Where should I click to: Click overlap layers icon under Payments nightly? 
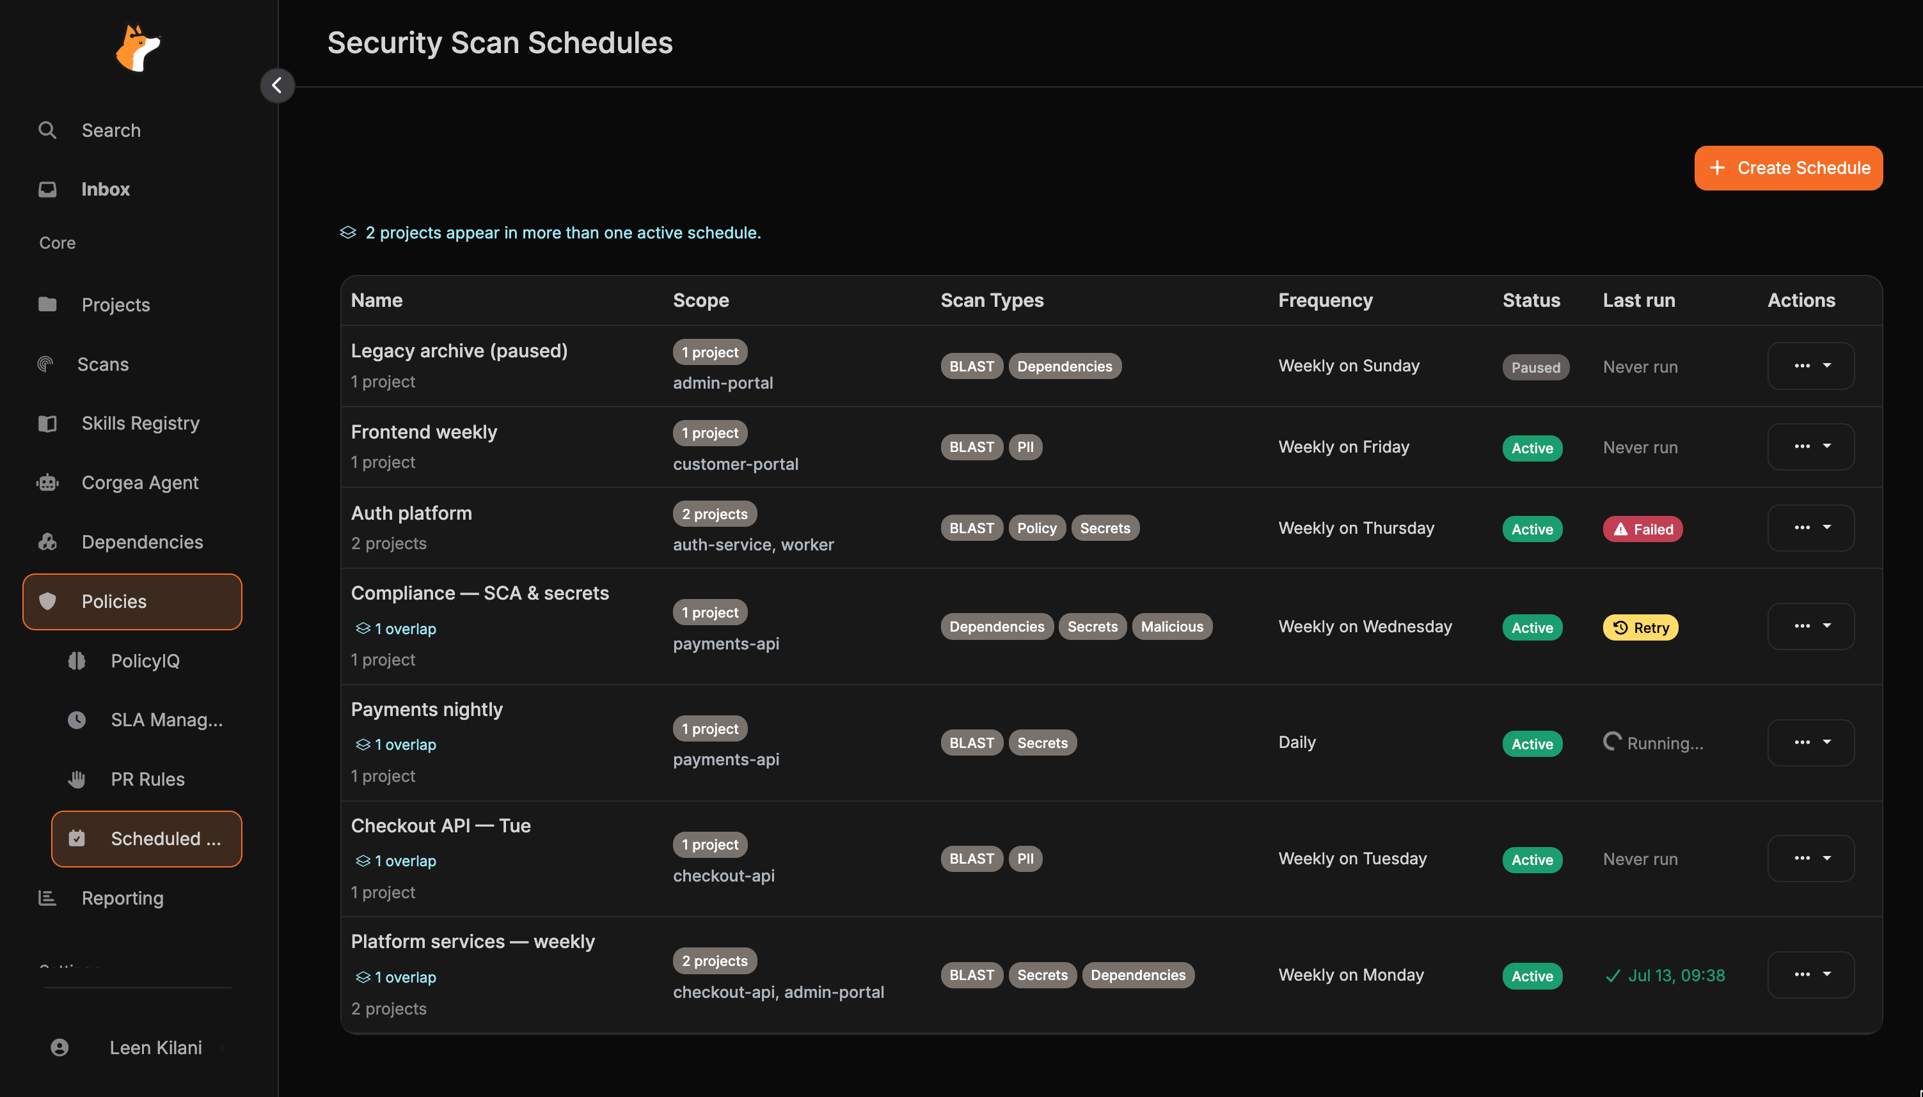[363, 744]
